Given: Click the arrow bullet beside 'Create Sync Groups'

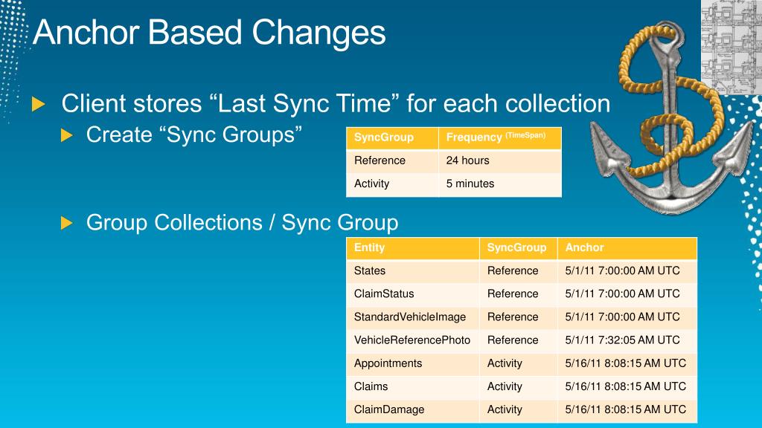Looking at the screenshot, I should 66,135.
